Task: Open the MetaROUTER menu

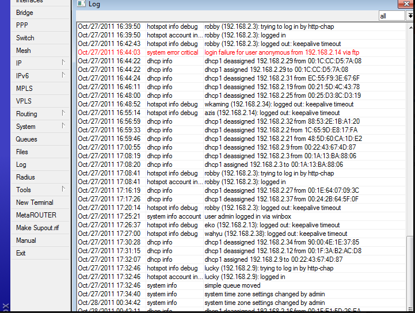Action: [x=36, y=215]
